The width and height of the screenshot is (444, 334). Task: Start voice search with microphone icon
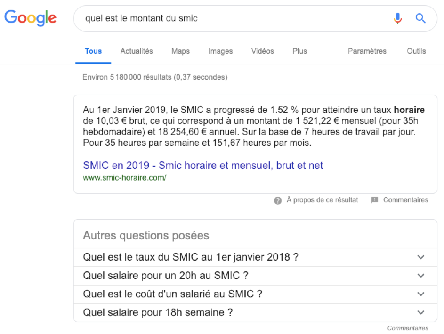397,18
